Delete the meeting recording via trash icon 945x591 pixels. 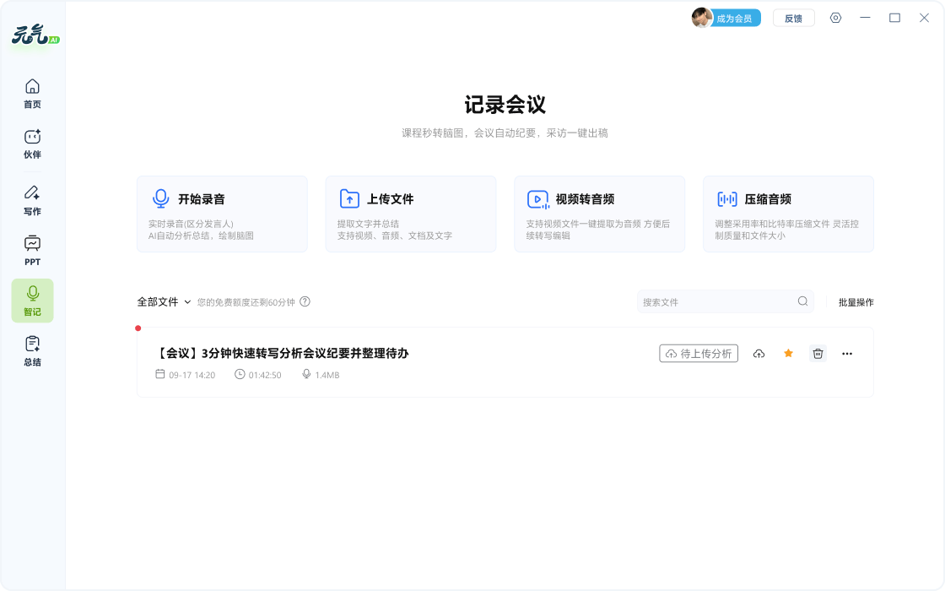[x=818, y=354]
